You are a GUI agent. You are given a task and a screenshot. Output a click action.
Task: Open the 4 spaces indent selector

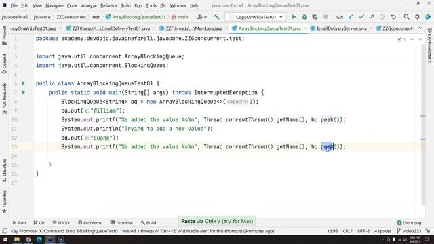(382, 231)
